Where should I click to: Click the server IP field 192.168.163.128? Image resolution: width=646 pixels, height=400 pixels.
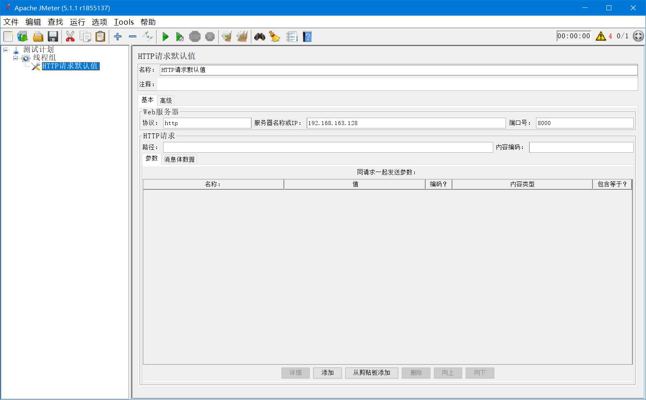[x=406, y=123]
